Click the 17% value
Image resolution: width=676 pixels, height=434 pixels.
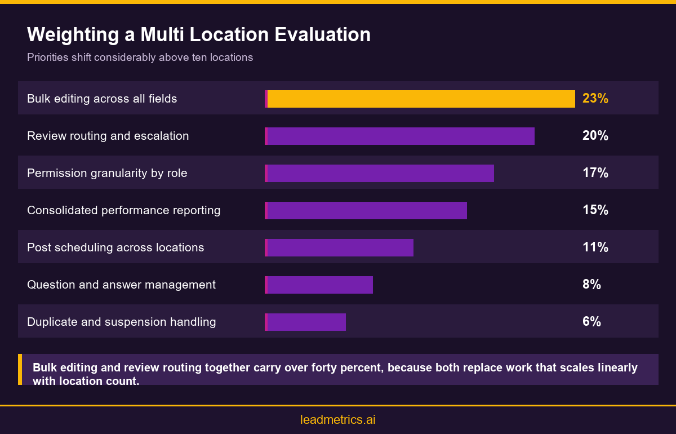click(595, 173)
